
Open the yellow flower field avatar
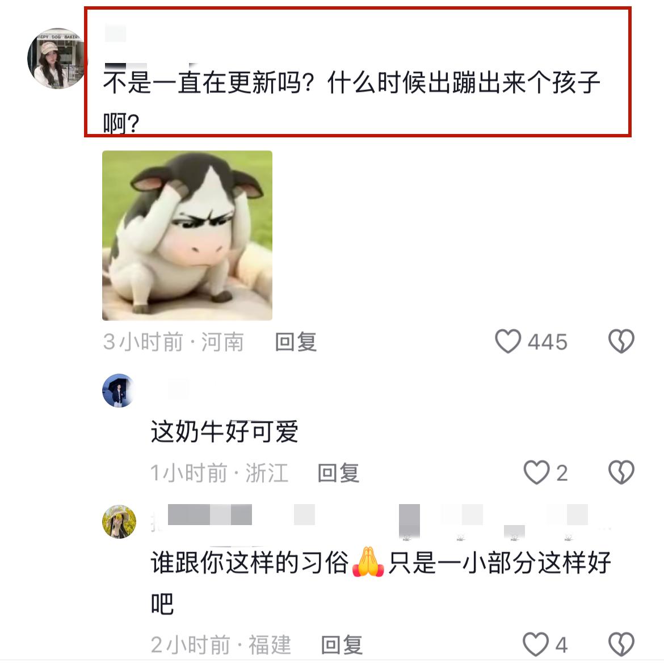119,522
